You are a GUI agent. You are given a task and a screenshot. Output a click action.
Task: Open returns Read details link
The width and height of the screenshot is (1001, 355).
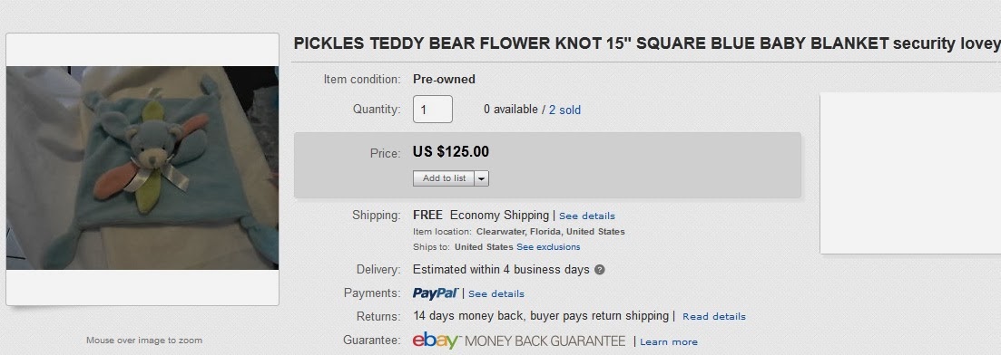point(713,316)
